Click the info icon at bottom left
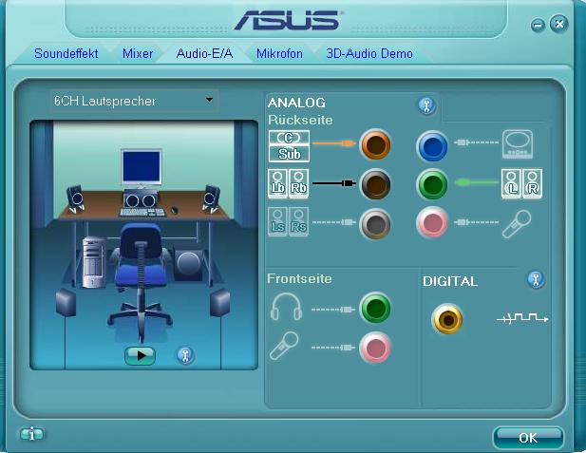Image resolution: width=586 pixels, height=453 pixels. click(31, 434)
